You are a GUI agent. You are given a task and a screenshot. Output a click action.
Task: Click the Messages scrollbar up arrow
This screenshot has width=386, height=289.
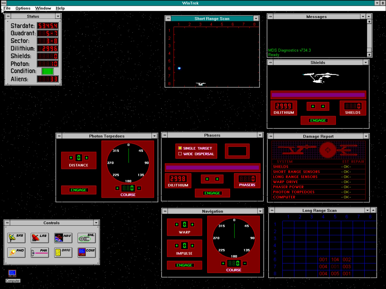(x=369, y=22)
